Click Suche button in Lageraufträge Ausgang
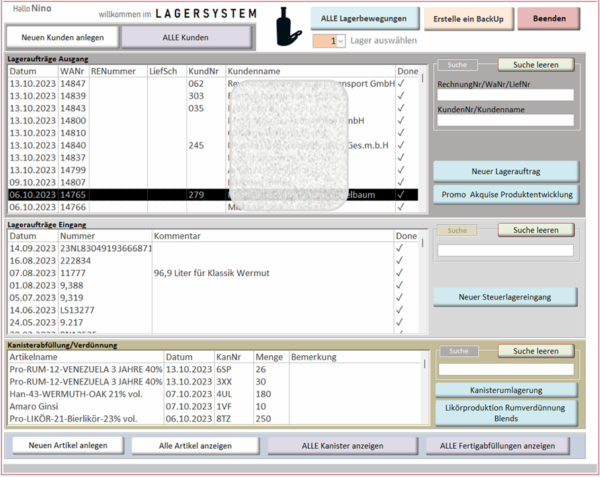Image resolution: width=600 pixels, height=477 pixels. [x=458, y=64]
